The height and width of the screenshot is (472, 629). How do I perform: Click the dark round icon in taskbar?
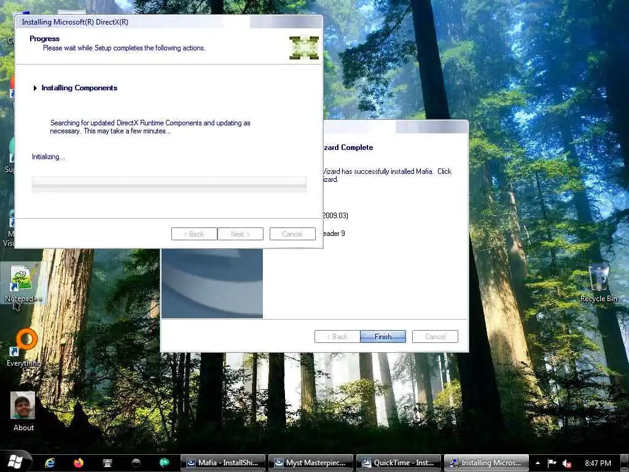pyautogui.click(x=136, y=463)
